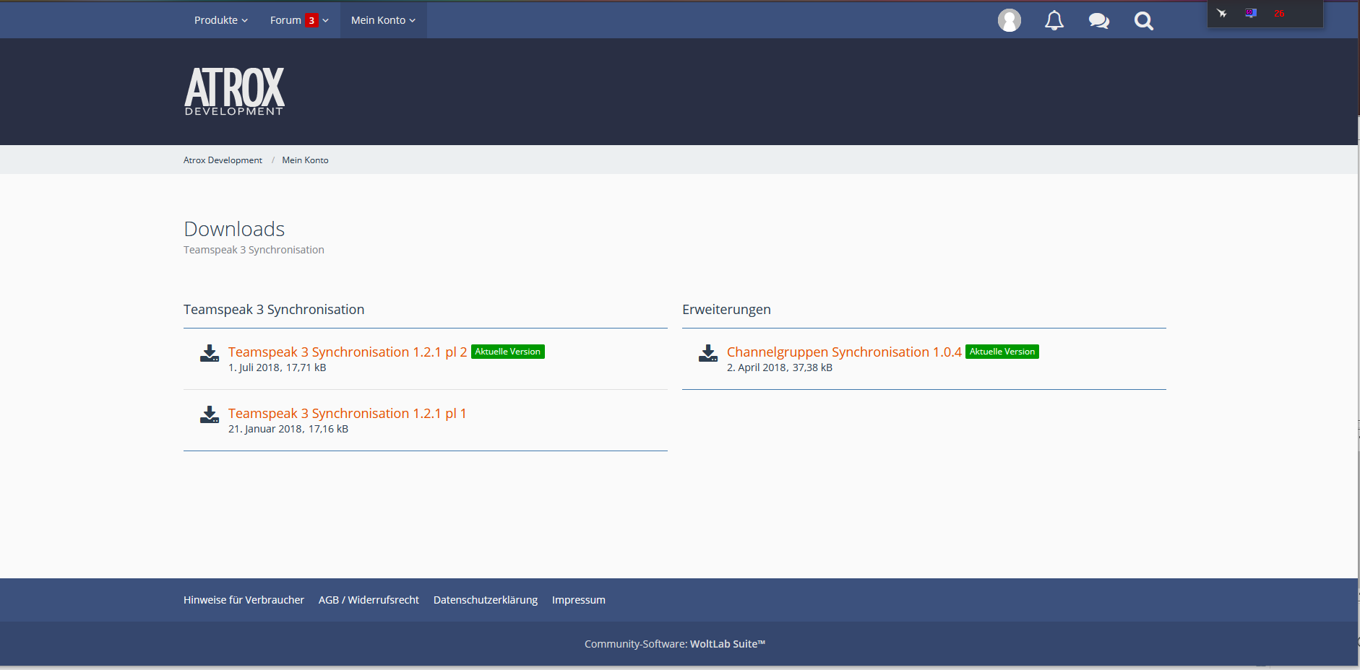Click download icon for Synchronisation 1.2.1 pl 1

point(210,414)
